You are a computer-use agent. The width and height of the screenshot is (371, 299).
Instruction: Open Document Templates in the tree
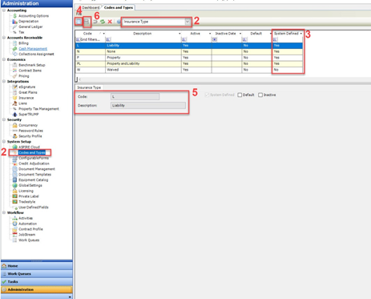pyautogui.click(x=34, y=175)
